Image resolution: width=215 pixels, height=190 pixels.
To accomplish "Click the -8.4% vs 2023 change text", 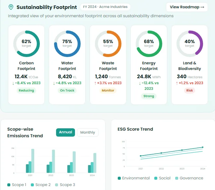I will [26, 83].
